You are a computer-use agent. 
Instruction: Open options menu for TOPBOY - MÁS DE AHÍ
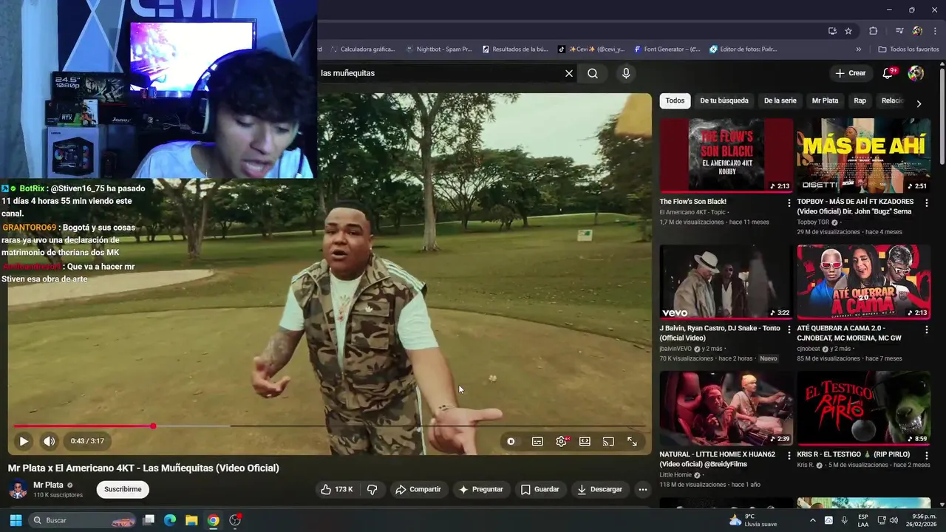[x=926, y=202]
